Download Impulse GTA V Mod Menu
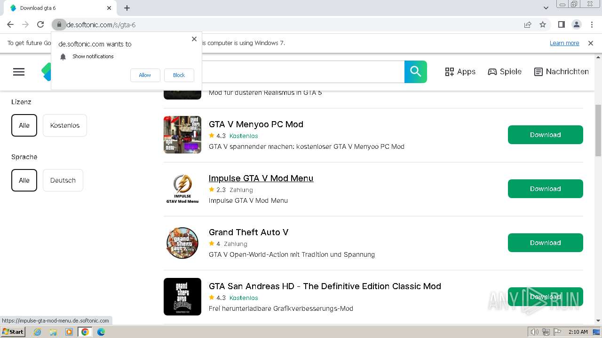602x338 pixels. click(546, 189)
